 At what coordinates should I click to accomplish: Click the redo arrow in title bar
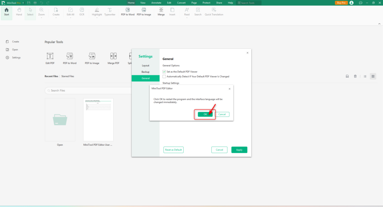point(48,3)
